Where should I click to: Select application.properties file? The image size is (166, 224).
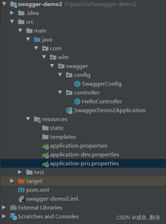tap(79, 146)
